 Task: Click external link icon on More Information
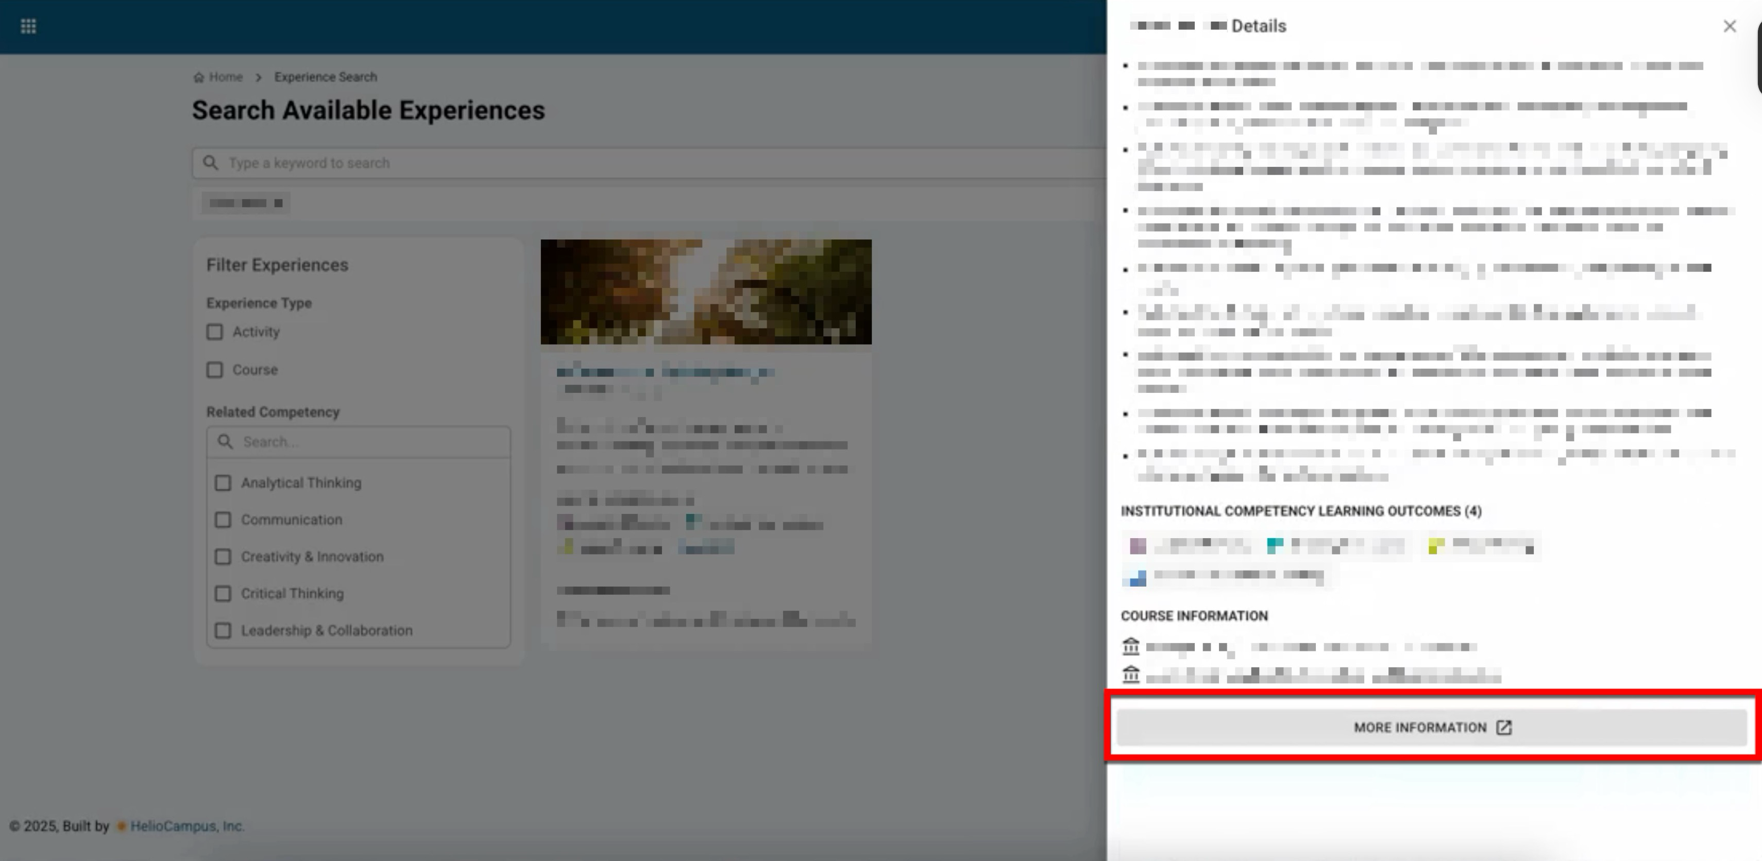coord(1503,728)
